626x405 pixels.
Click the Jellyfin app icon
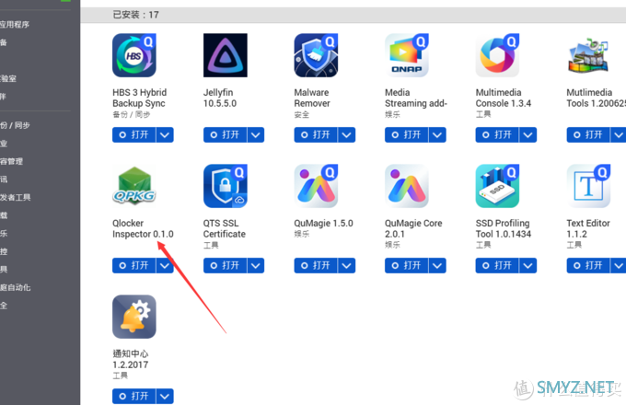click(226, 55)
